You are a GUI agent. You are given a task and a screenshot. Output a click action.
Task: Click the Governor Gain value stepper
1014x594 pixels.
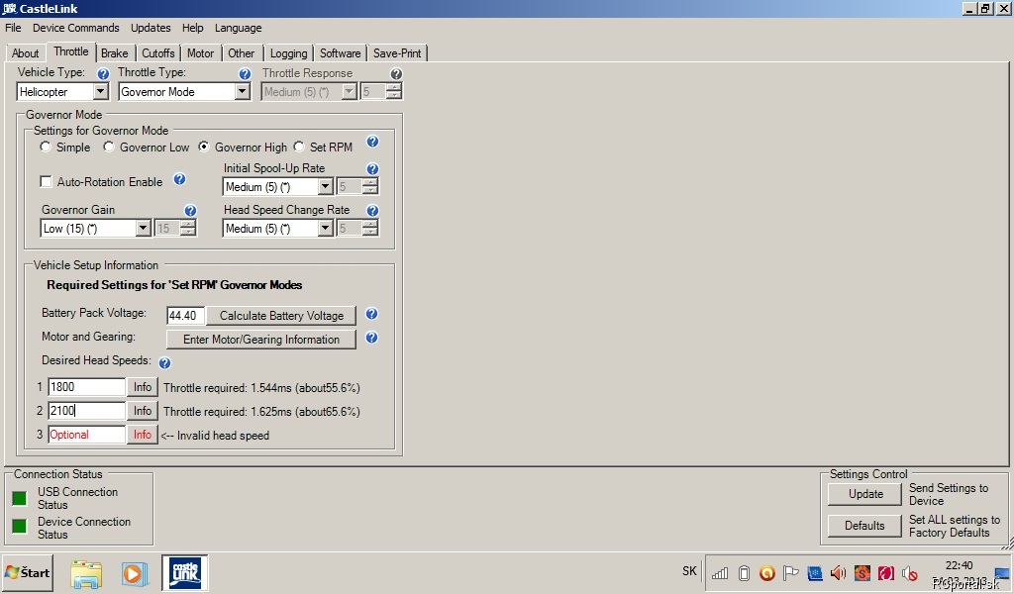point(188,228)
